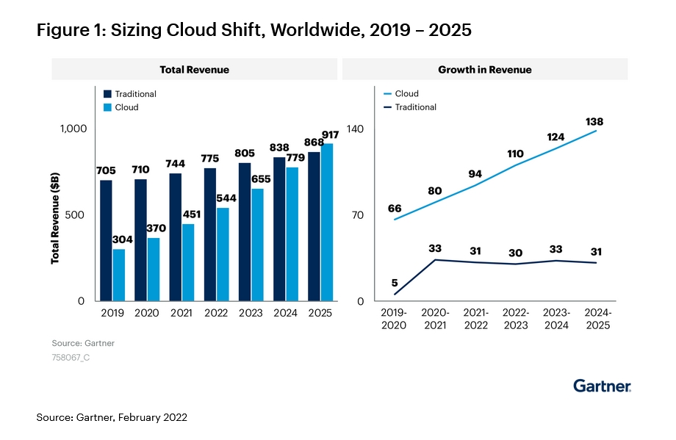Click the x-axis label 2022-2023
The height and width of the screenshot is (440, 676).
(x=516, y=319)
